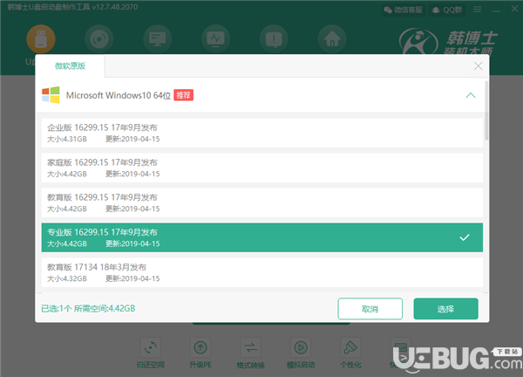Deselect the 专业版 16299.15 checkmark
523x377 pixels.
465,237
